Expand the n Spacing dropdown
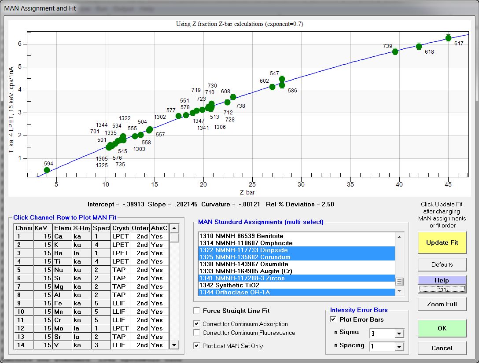The height and width of the screenshot is (363, 479). 399,347
